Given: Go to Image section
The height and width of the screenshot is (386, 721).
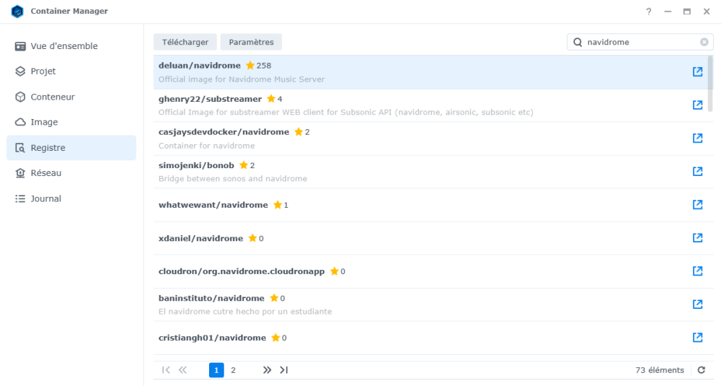Looking at the screenshot, I should point(71,123).
